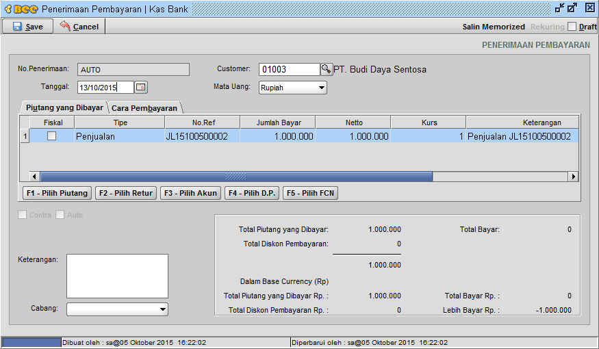Click the Keterangan text area
The width and height of the screenshot is (599, 349).
point(117,276)
